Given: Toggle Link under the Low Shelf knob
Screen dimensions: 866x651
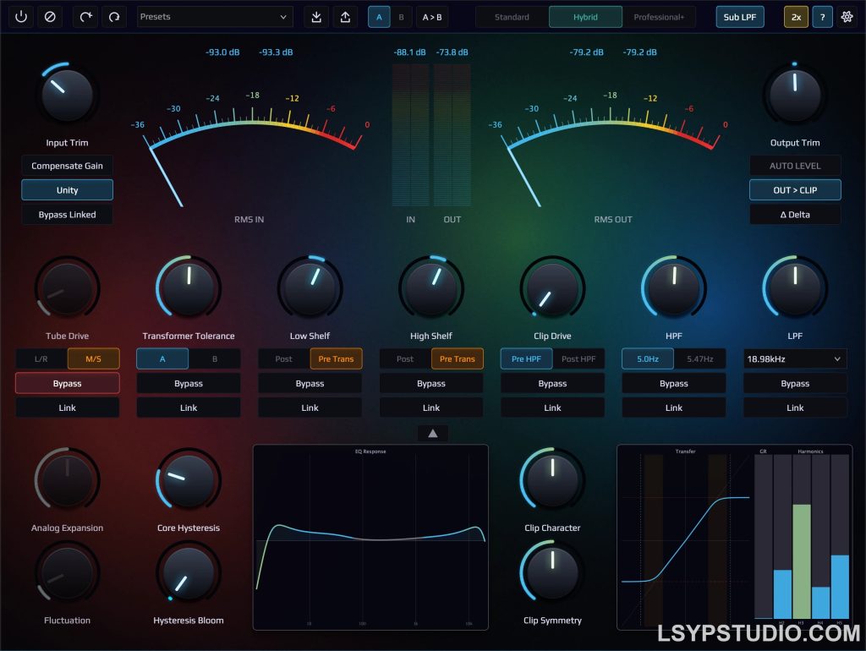Looking at the screenshot, I should point(310,408).
